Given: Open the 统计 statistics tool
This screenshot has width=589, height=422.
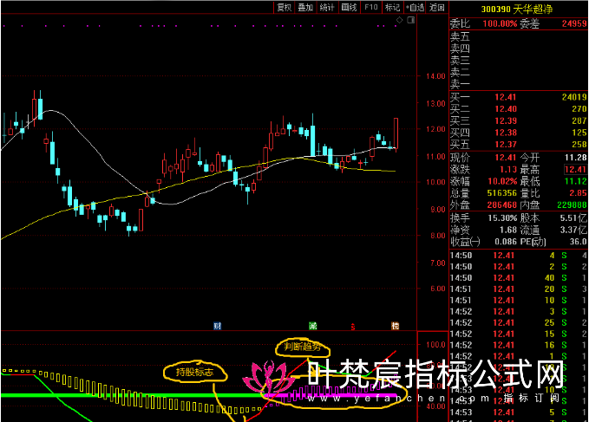Looking at the screenshot, I should 327,7.
